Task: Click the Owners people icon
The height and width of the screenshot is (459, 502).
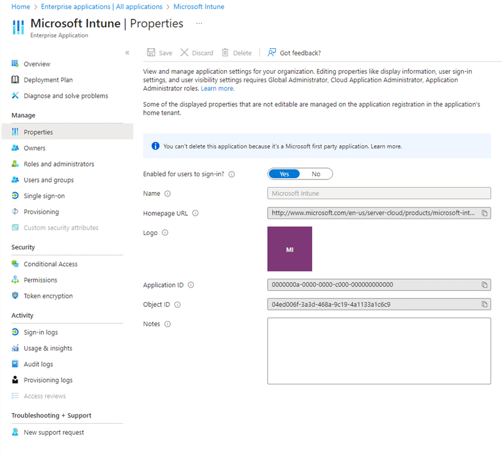Action: pyautogui.click(x=15, y=148)
